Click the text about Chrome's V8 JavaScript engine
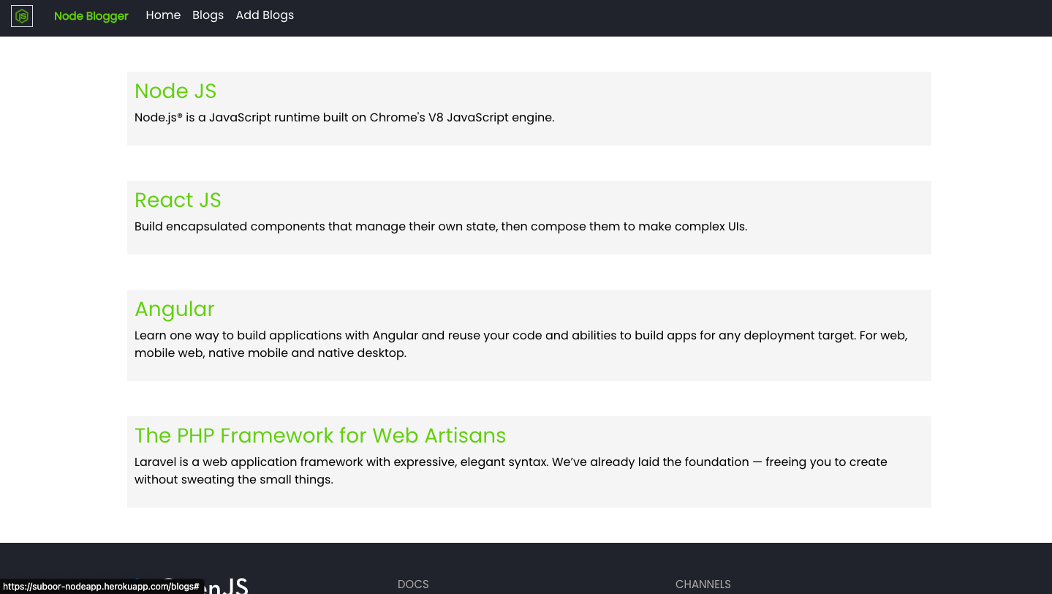Screen dimensions: 1052x594 tap(344, 117)
